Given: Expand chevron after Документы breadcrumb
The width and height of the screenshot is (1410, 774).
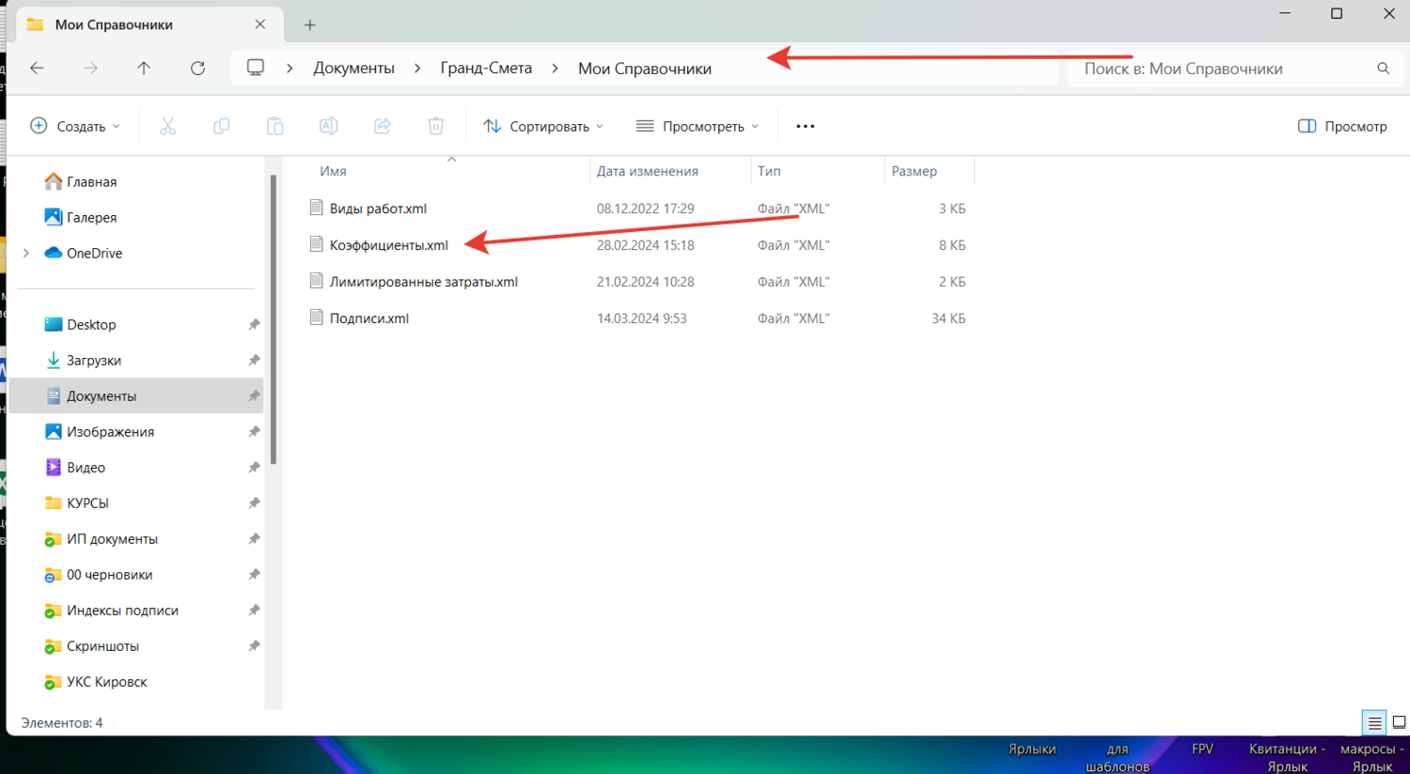Looking at the screenshot, I should click(x=417, y=68).
